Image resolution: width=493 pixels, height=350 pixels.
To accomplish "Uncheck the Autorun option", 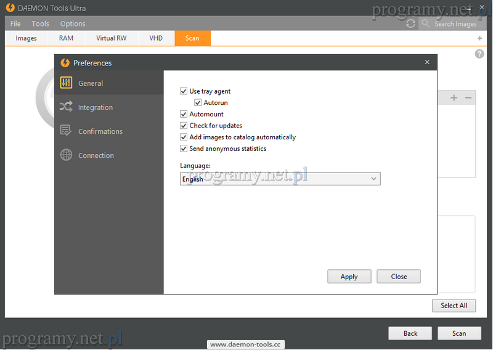I will pos(198,103).
